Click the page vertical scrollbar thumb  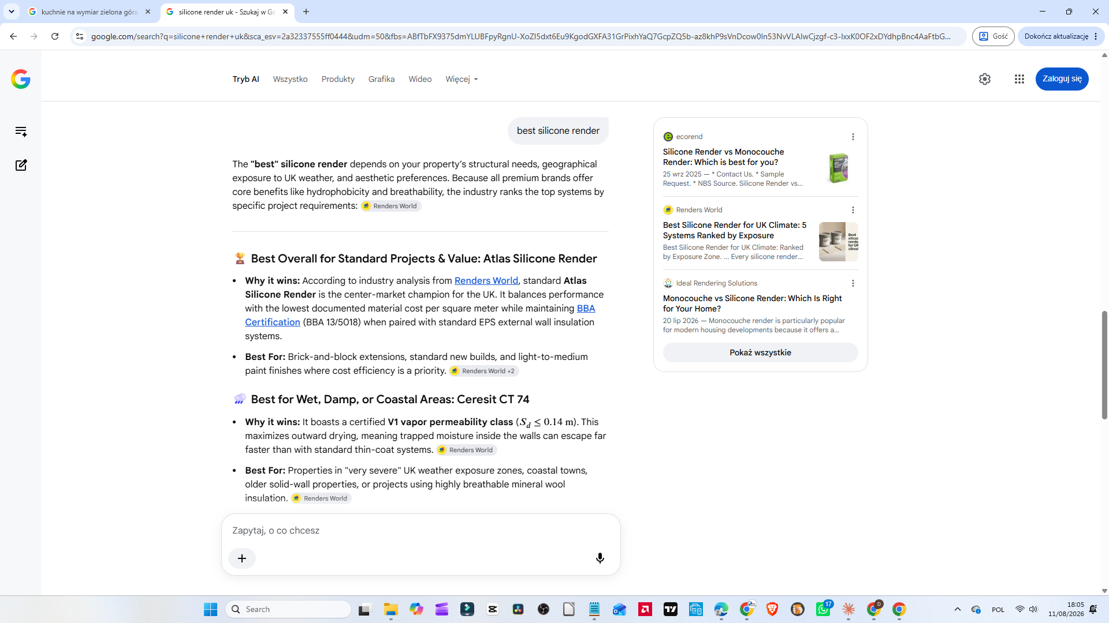point(1104,365)
